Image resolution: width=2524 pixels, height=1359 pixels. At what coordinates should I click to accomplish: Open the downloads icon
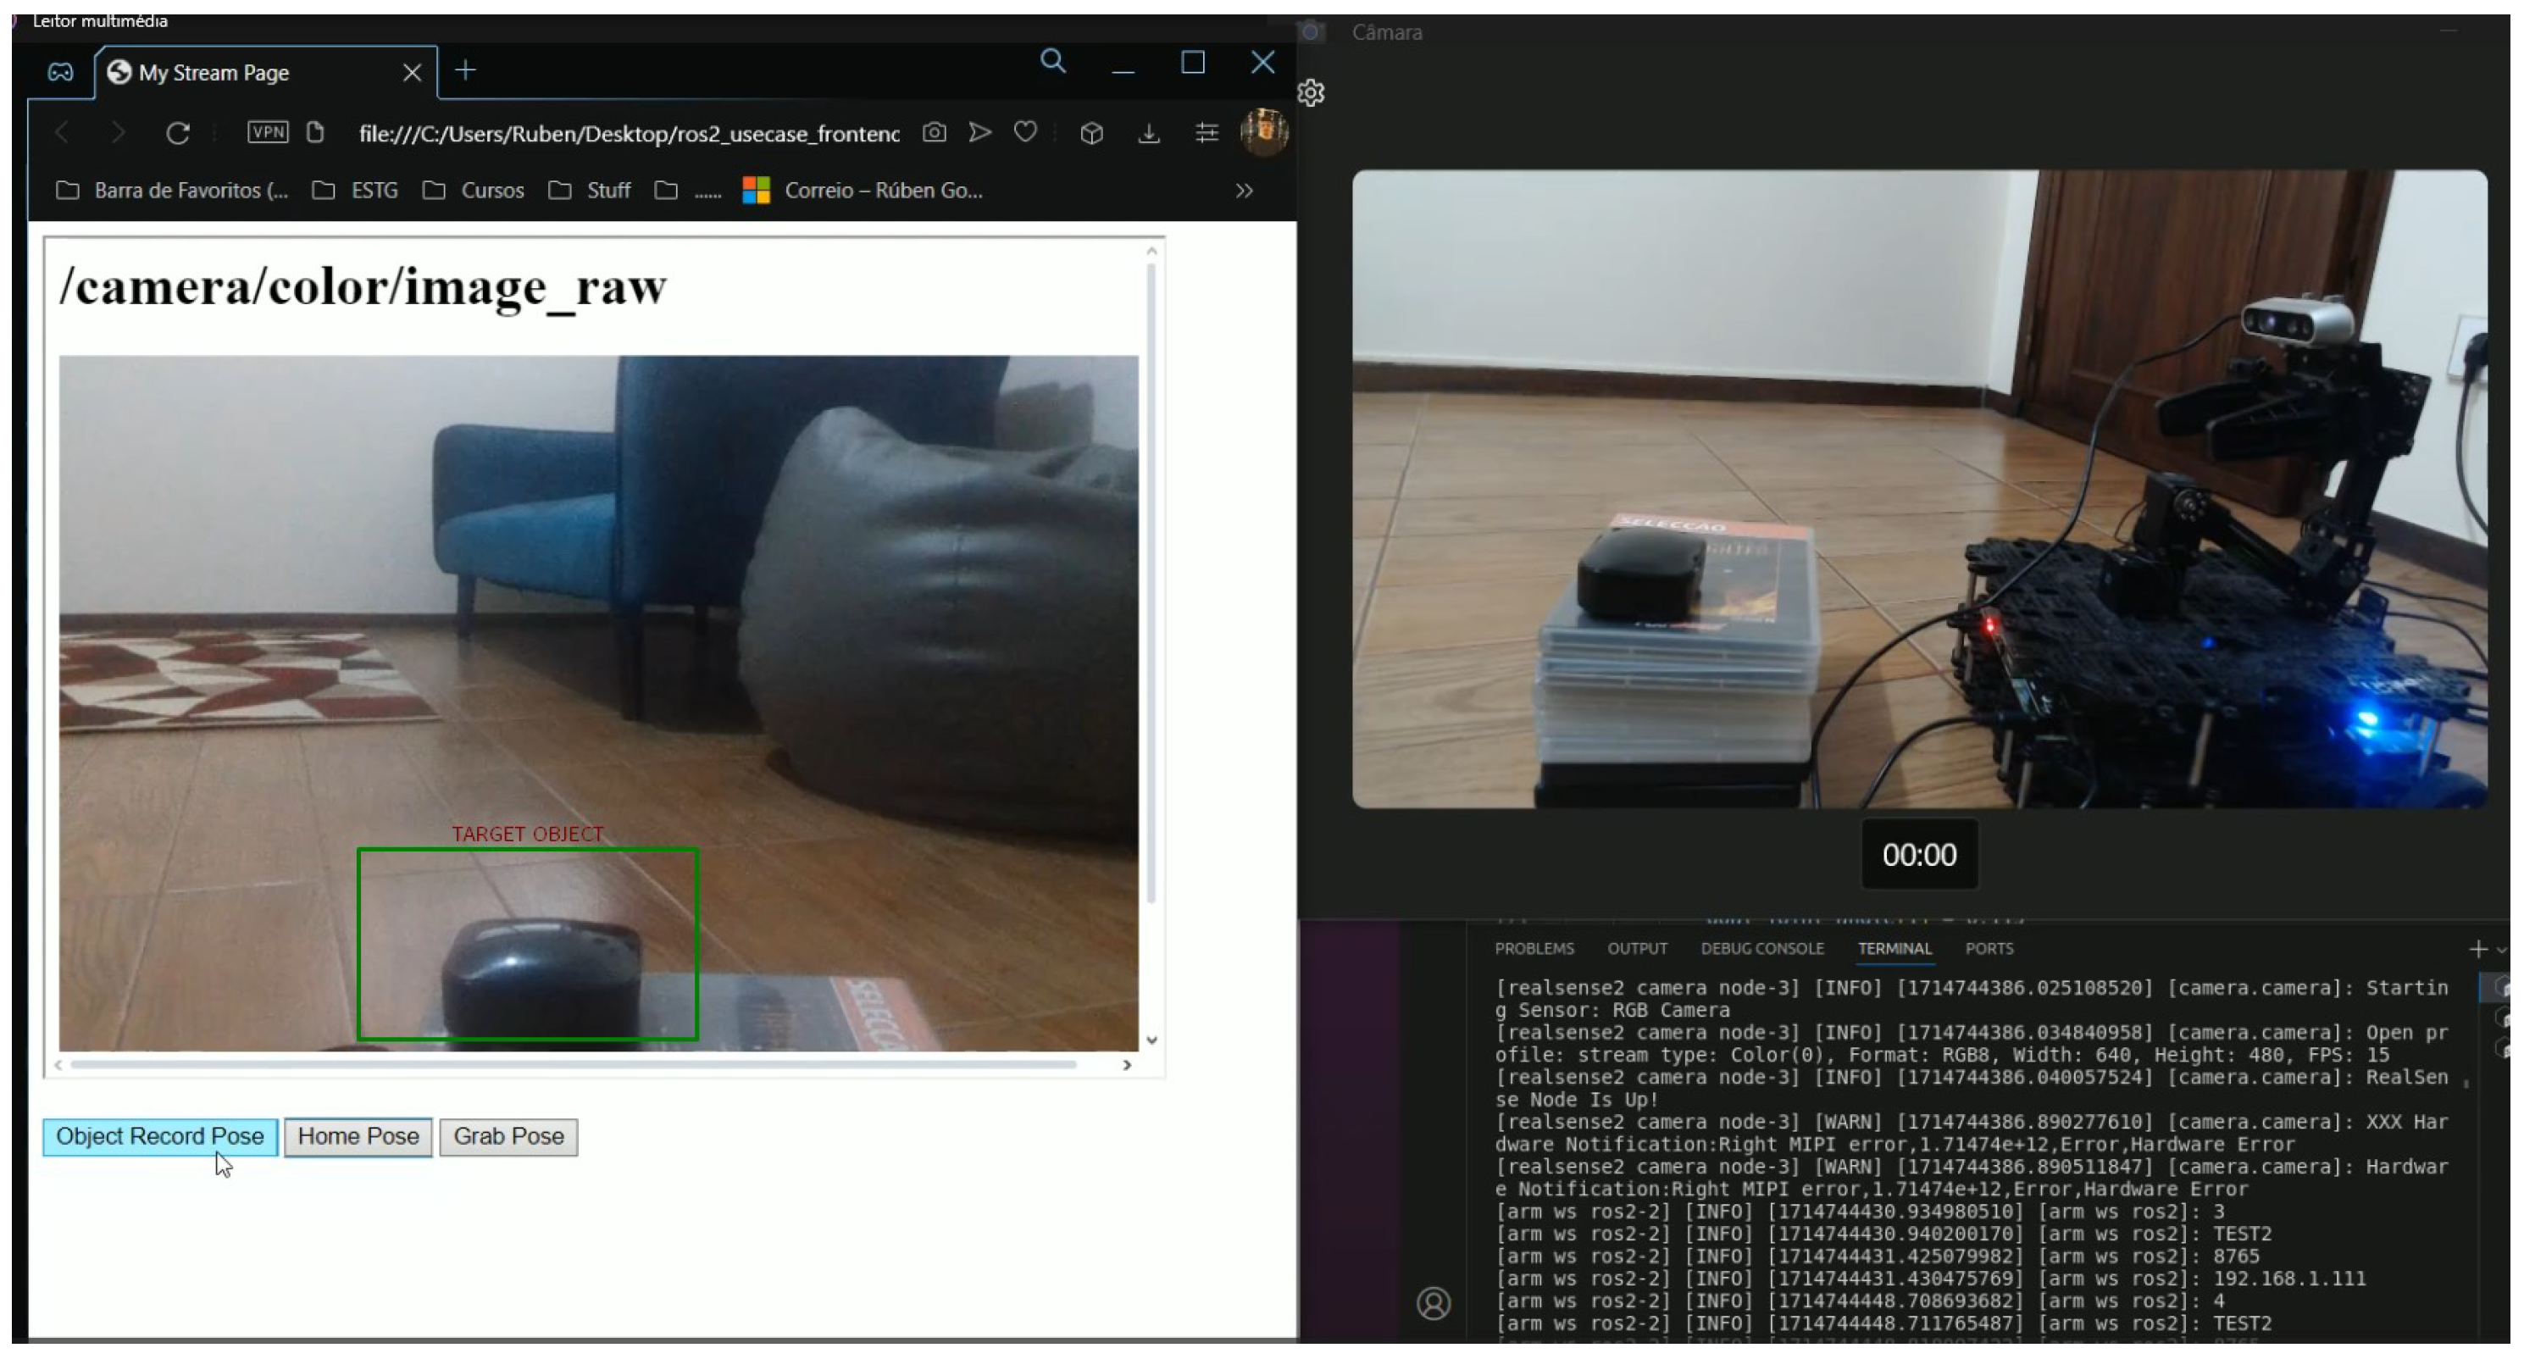click(1148, 133)
